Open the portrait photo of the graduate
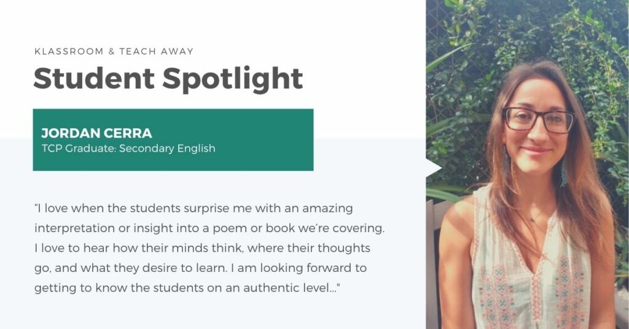629x329 pixels. [x=528, y=164]
